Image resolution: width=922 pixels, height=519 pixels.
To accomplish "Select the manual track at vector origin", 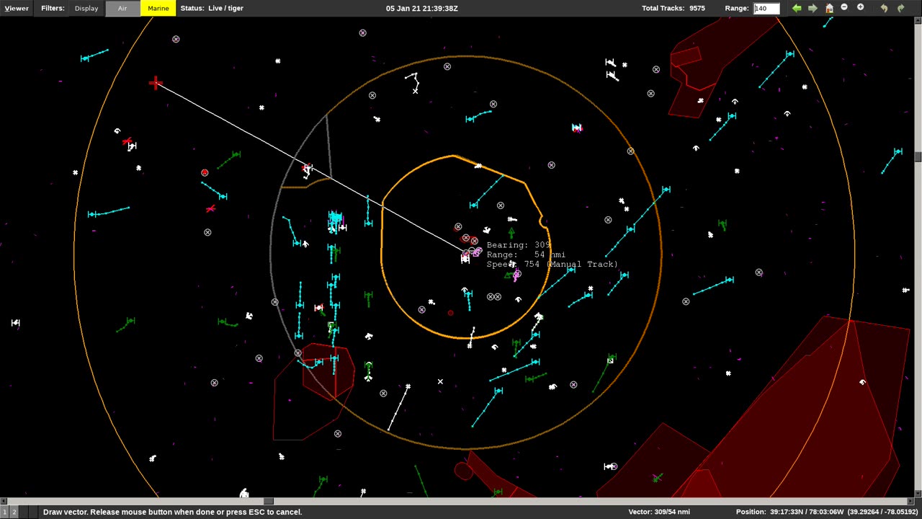I will (x=465, y=257).
